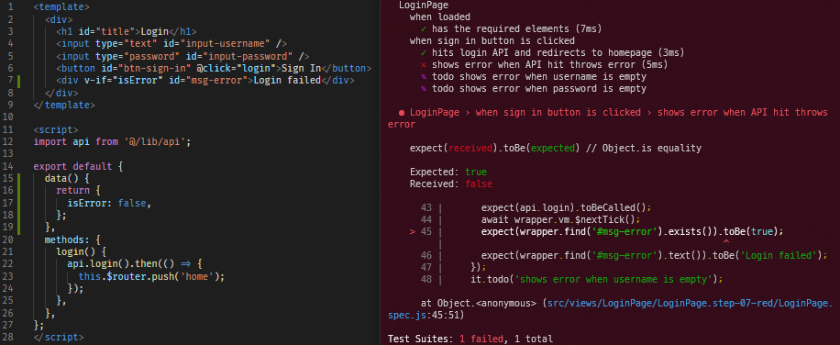Click the 'export default' statement
840x345 pixels.
pos(72,166)
